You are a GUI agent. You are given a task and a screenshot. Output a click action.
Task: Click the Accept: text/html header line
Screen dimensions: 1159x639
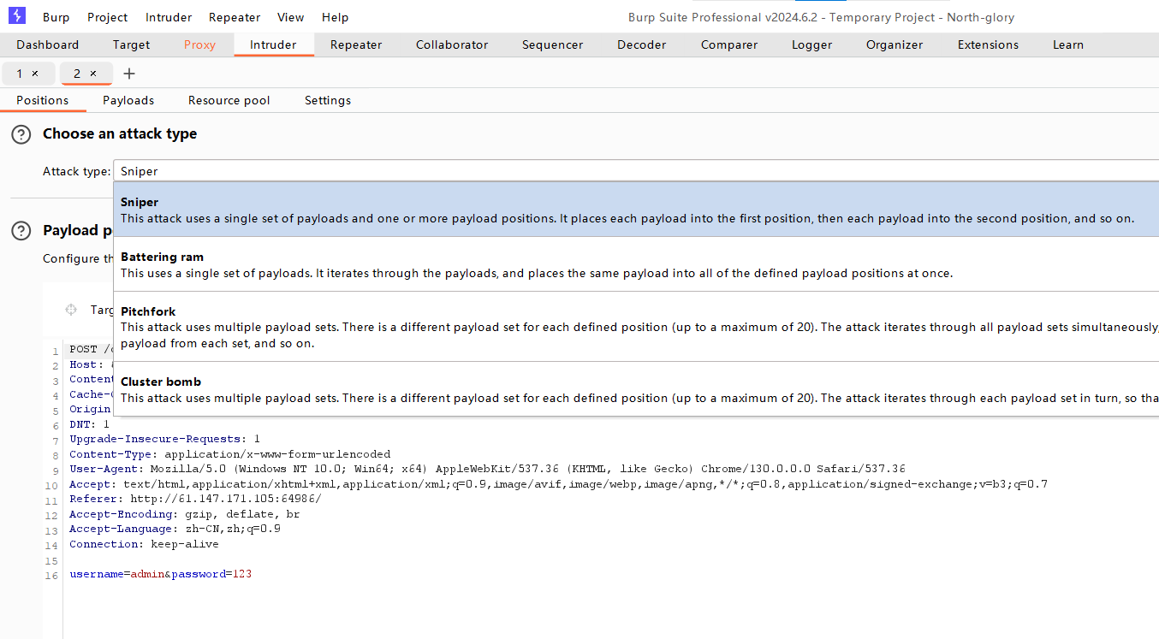[558, 484]
